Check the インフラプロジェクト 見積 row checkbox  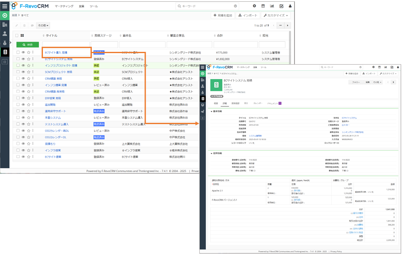coord(18,65)
